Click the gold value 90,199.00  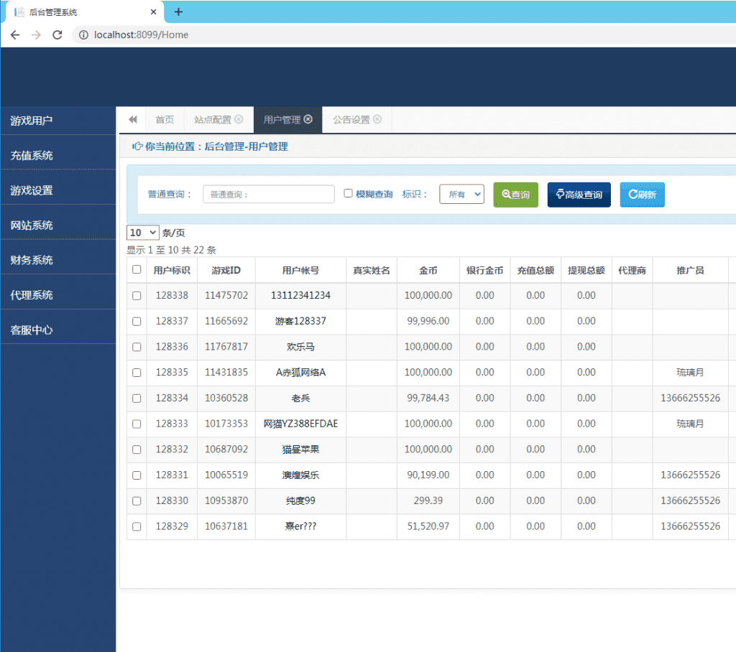click(x=428, y=475)
